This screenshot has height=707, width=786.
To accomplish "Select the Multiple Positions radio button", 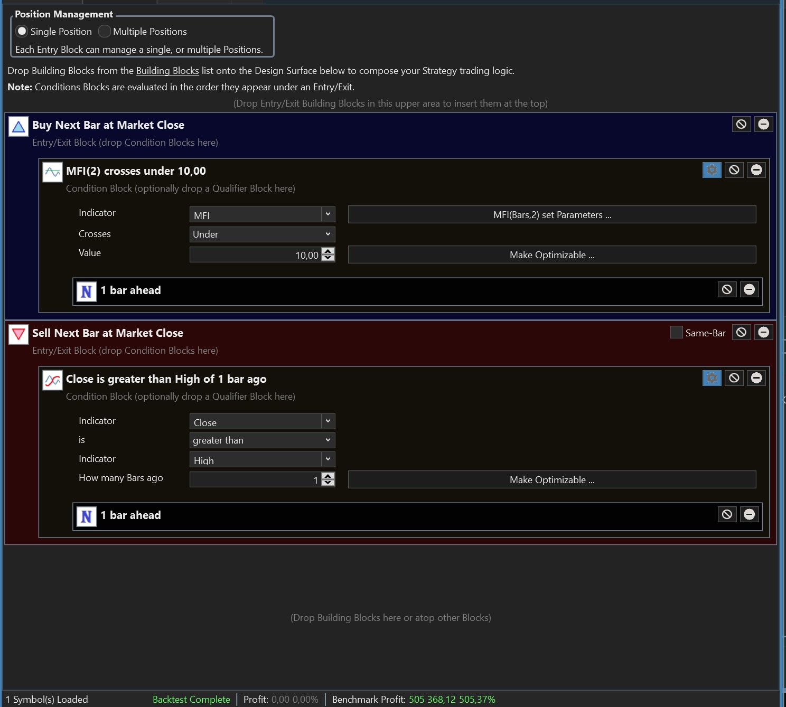I will (x=105, y=32).
